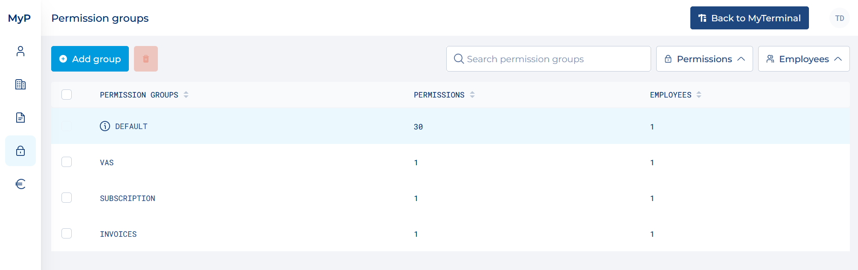Open the TD user avatar
The image size is (858, 270).
839,18
